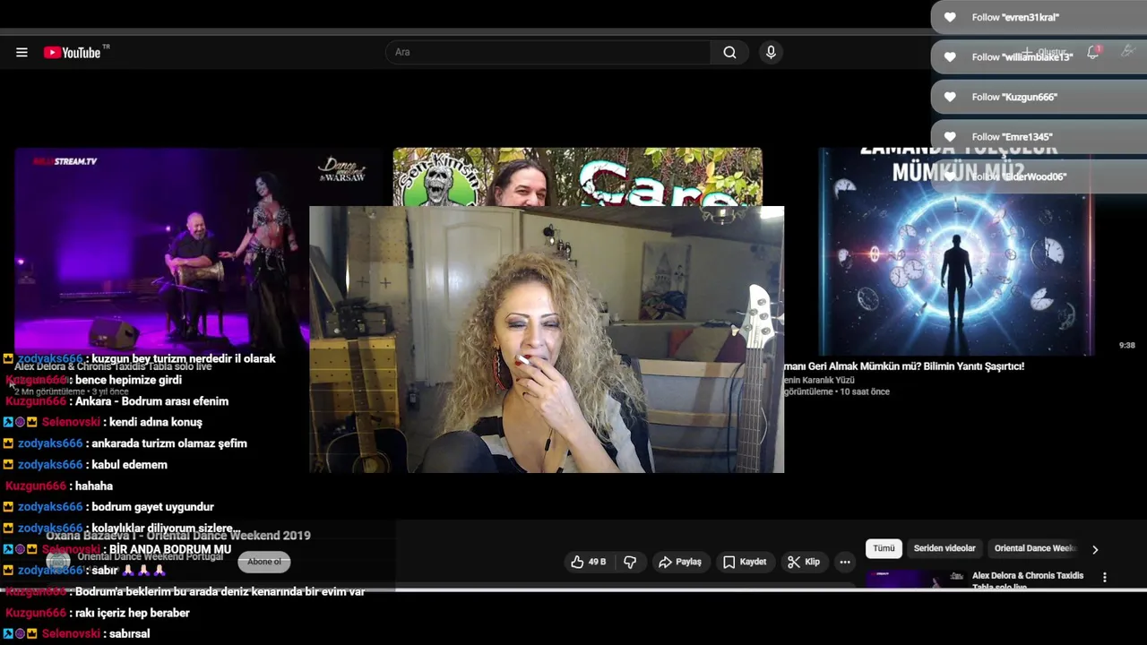
Task: Click chat message 'kuzgun bey turizm nerdedir il olarak'
Action: tap(184, 358)
